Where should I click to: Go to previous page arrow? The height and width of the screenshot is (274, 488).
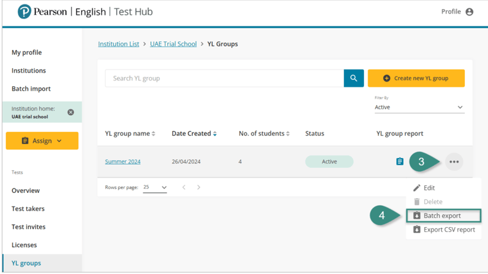pos(184,187)
